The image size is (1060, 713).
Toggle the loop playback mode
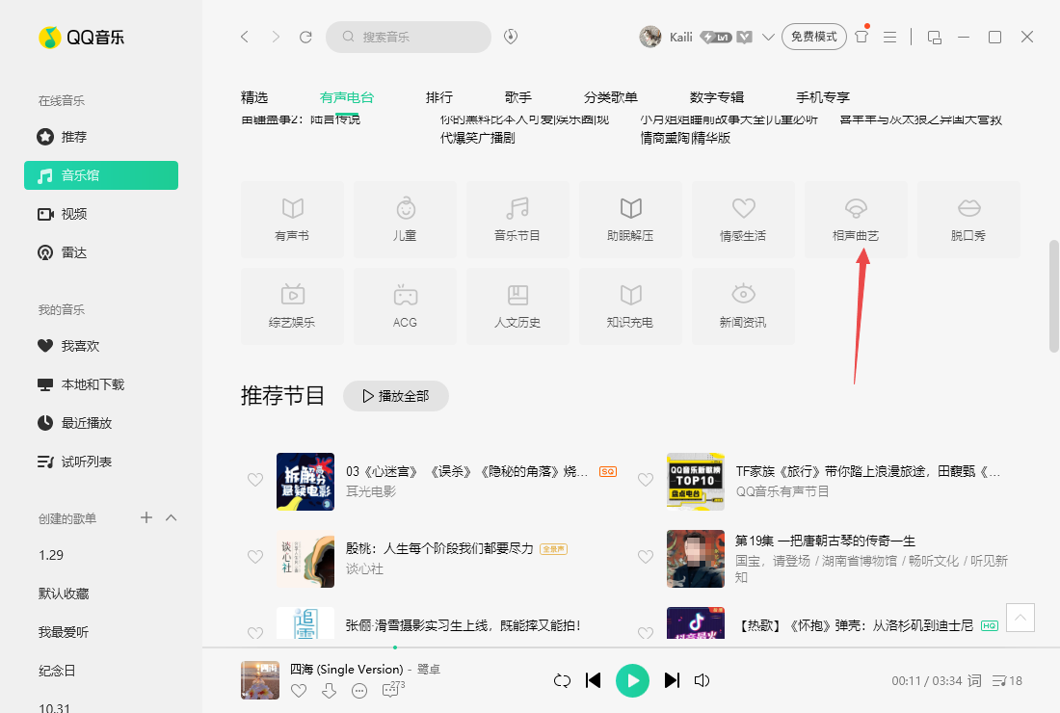click(x=562, y=681)
